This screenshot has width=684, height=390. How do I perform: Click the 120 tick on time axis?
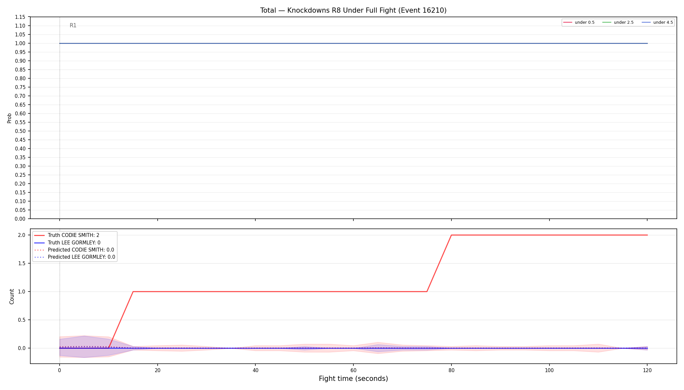pyautogui.click(x=647, y=370)
